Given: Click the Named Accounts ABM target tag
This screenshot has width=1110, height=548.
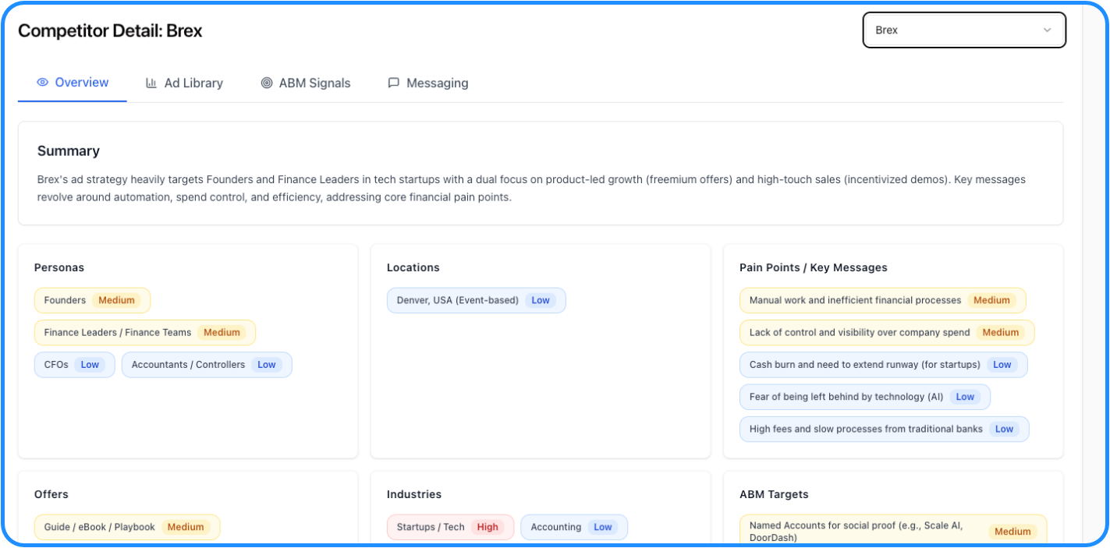Looking at the screenshot, I should tap(892, 531).
